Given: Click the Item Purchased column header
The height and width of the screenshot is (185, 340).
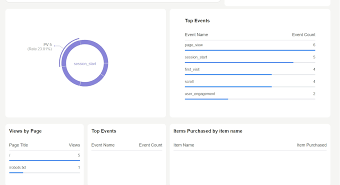Looking at the screenshot, I should 311,145.
